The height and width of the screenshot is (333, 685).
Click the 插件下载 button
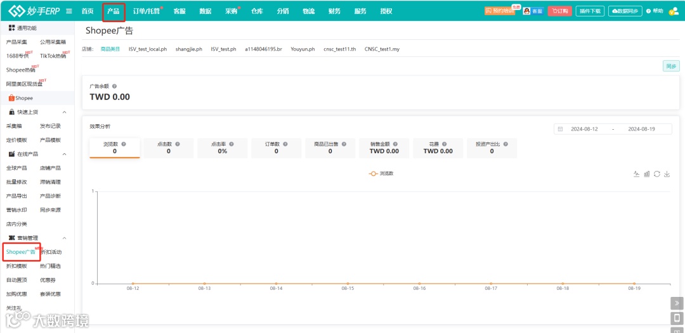pos(590,11)
